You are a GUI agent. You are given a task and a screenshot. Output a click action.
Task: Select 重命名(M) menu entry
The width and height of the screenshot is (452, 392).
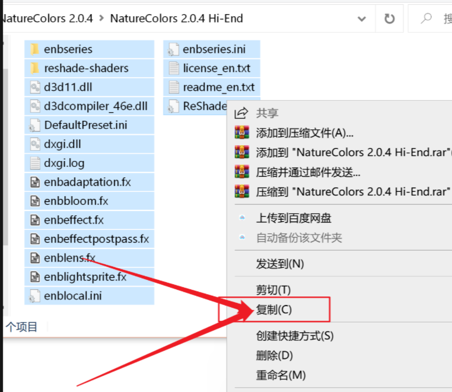coord(281,375)
